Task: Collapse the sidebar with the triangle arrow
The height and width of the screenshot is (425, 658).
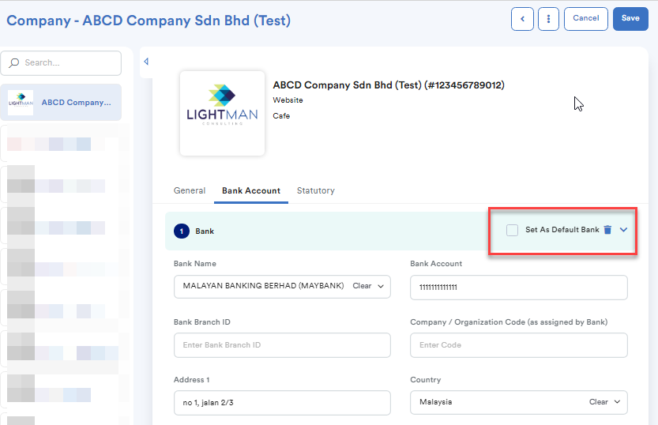Action: [146, 62]
